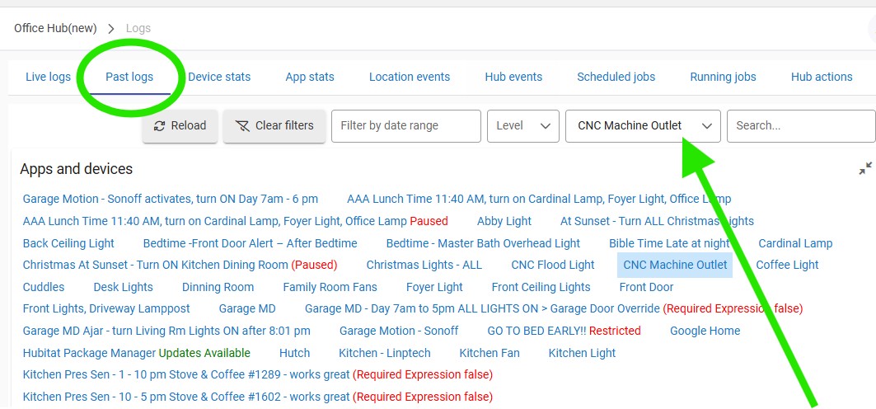This screenshot has height=409, width=876.
Task: Choose the Google Home app link
Action: click(705, 331)
